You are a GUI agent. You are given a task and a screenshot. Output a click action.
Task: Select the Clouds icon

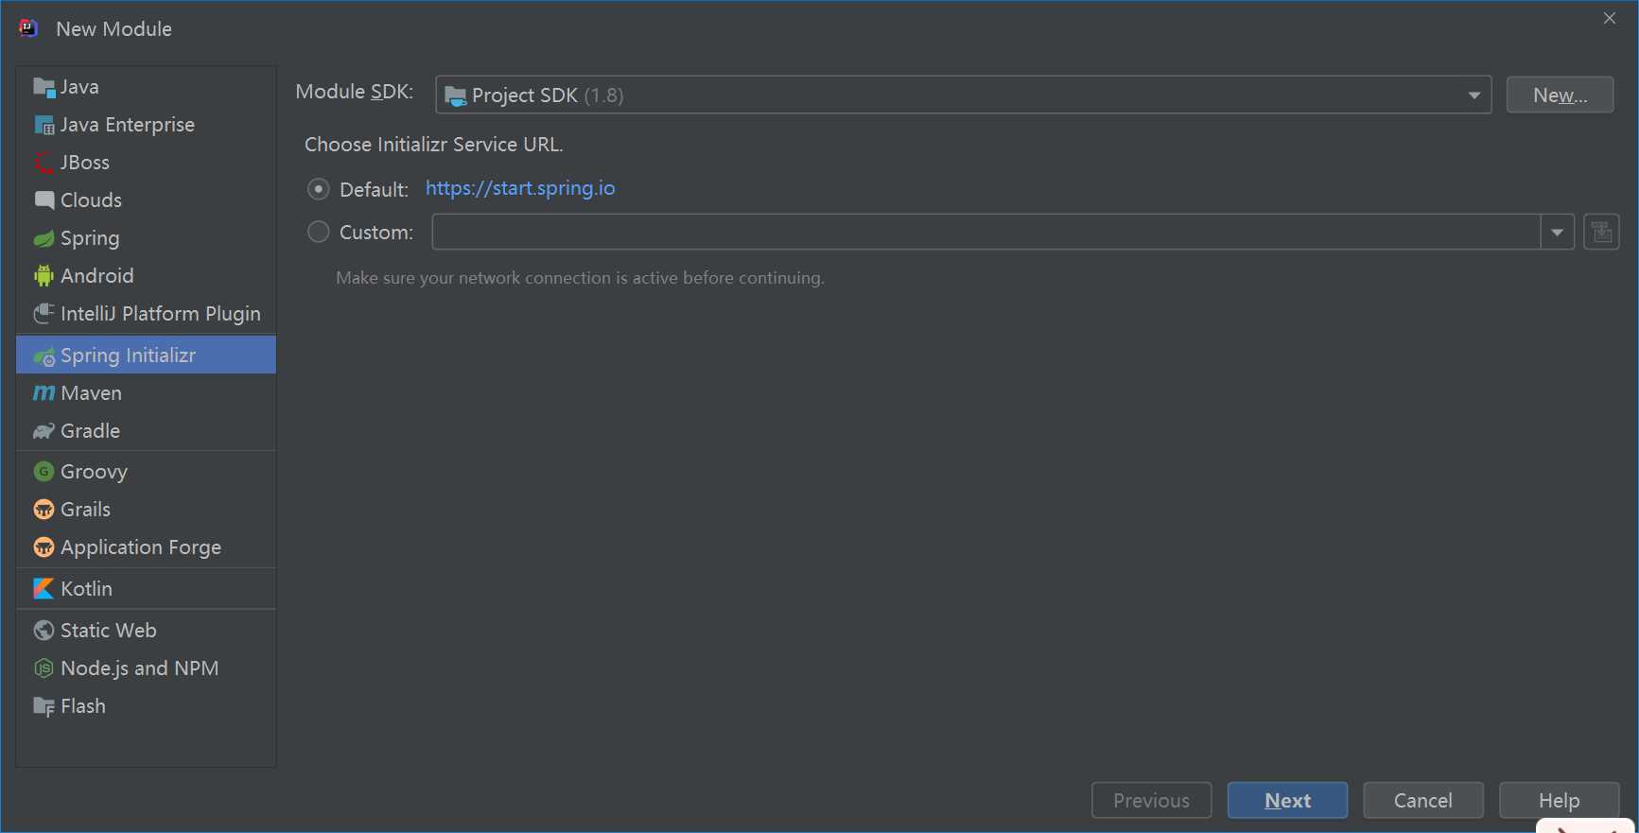click(x=44, y=200)
